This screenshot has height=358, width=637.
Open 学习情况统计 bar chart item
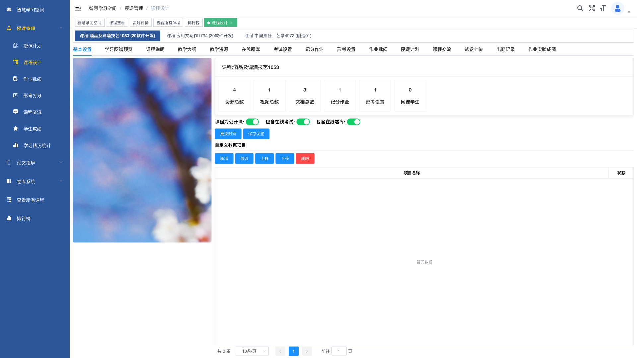[36, 145]
